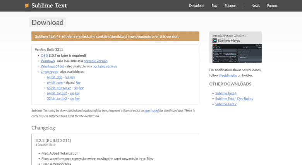This screenshot has width=302, height=165.
Task: Click the Changelog heading
Action: point(43,128)
